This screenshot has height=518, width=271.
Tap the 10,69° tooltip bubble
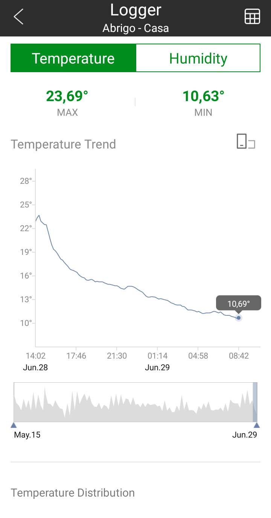pyautogui.click(x=238, y=303)
